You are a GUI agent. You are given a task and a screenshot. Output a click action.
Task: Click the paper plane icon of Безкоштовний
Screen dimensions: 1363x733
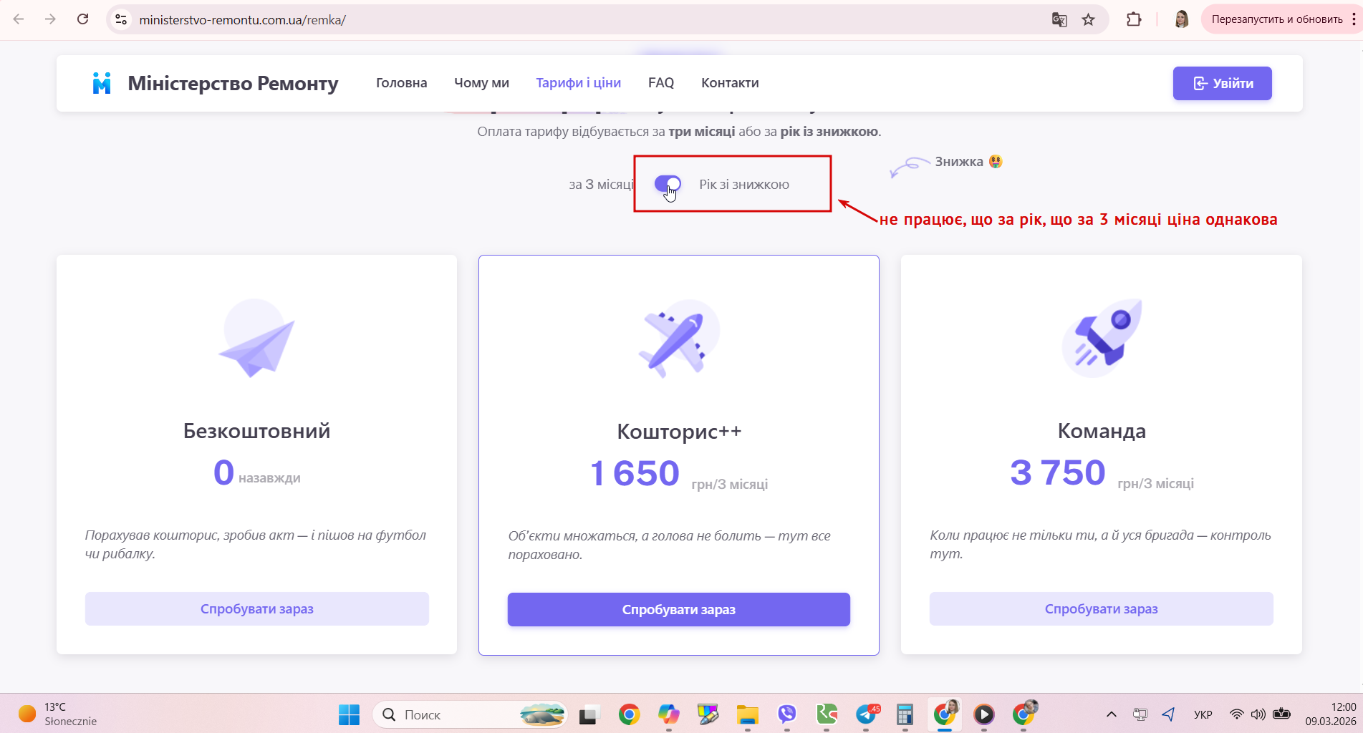click(256, 338)
